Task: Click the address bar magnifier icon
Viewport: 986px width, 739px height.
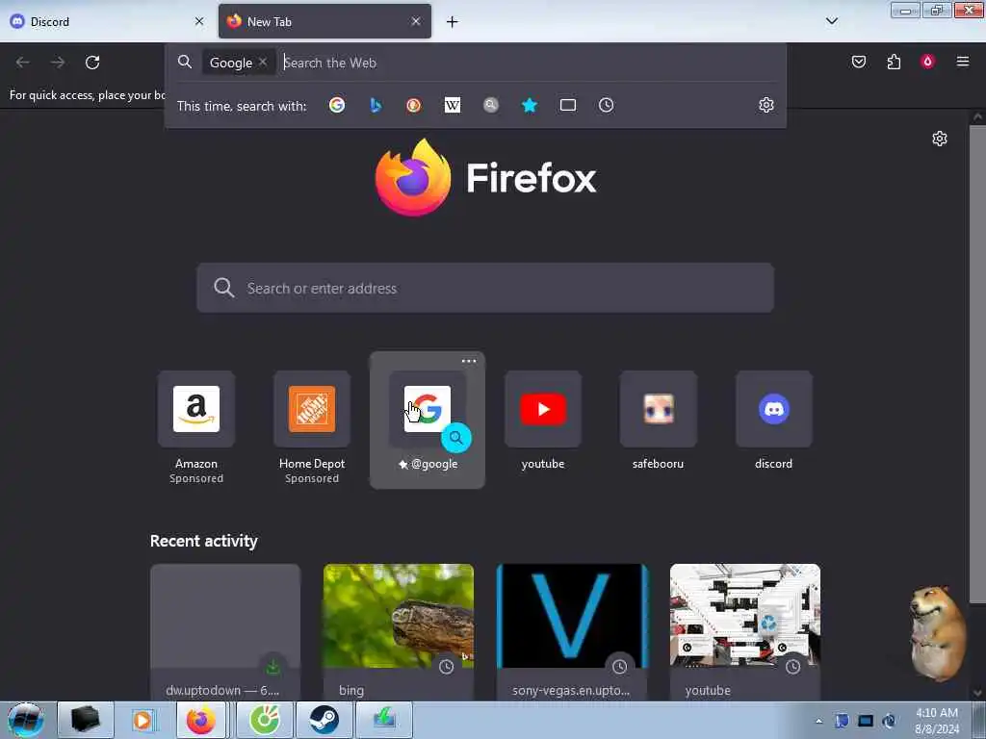Action: point(184,62)
